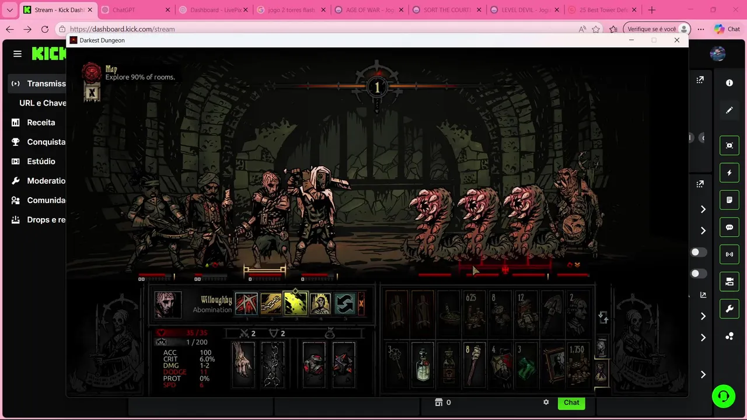
Task: Click the inventory swap arrows icon
Action: [603, 317]
